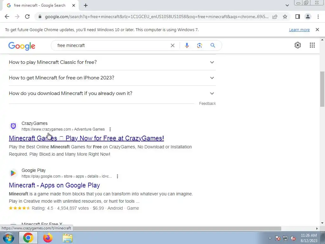Open the Chrome three-dot menu
This screenshot has height=244, width=325.
pyautogui.click(x=318, y=17)
